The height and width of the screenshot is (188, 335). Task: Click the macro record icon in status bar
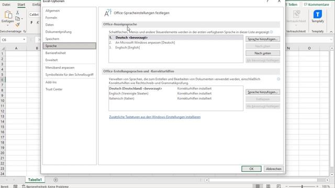coord(15,186)
